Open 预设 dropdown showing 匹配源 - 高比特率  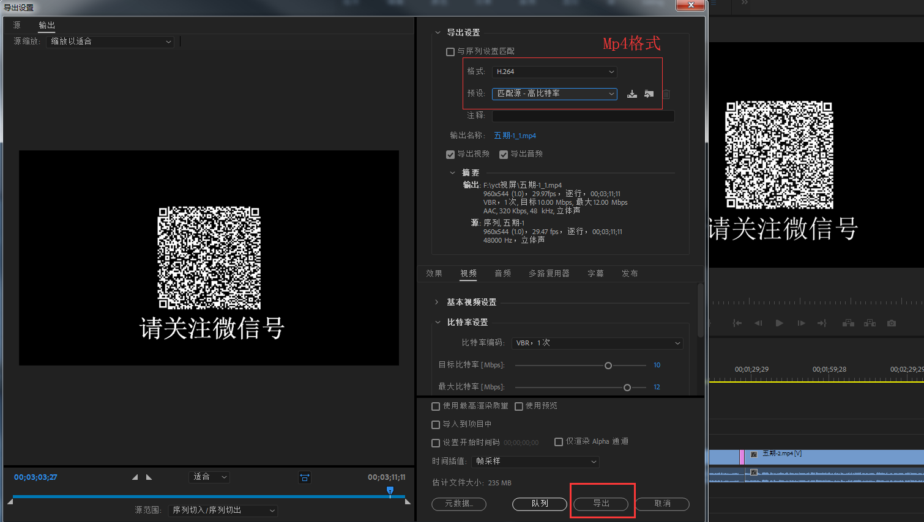(x=554, y=94)
